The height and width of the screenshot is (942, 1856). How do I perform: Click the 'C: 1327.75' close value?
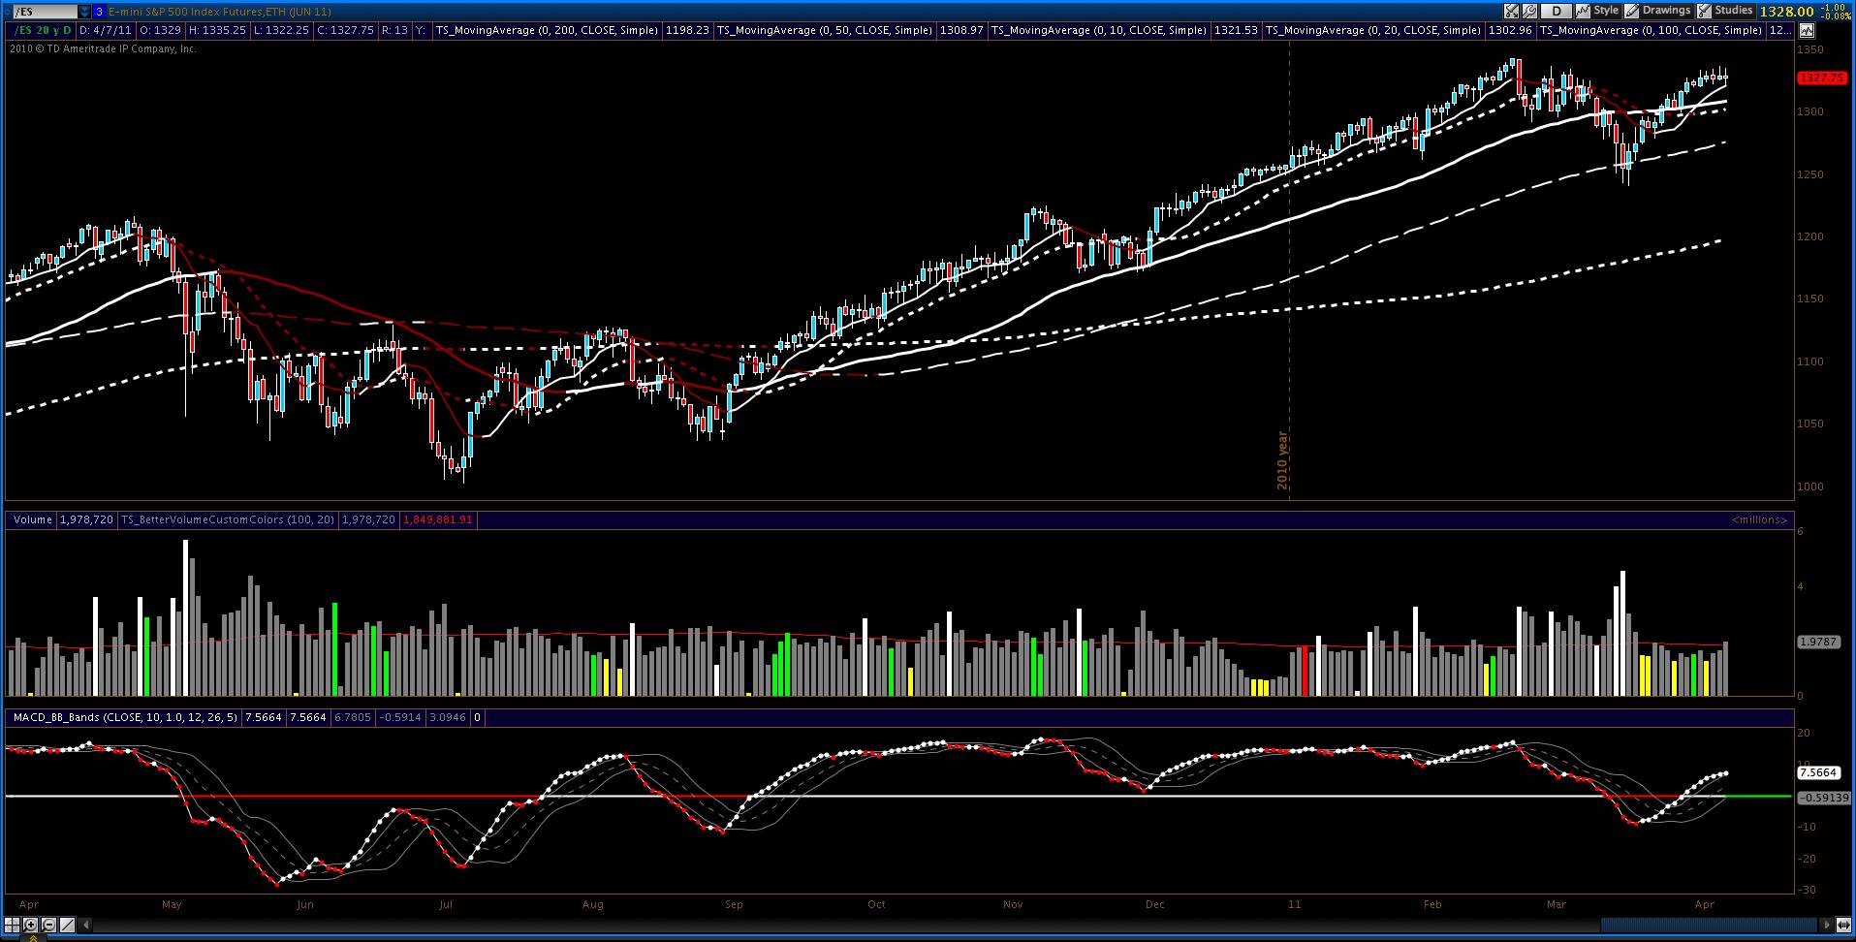[346, 30]
